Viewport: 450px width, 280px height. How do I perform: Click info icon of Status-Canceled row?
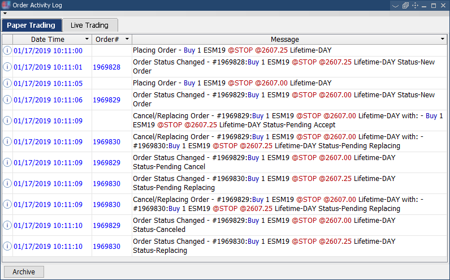point(7,226)
